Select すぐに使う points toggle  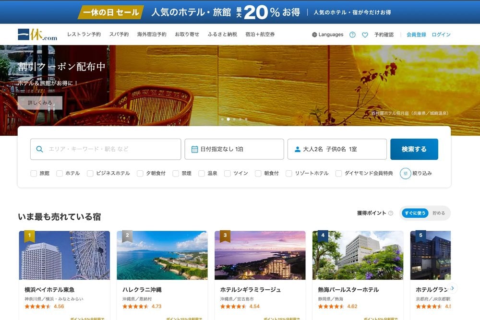click(x=415, y=213)
